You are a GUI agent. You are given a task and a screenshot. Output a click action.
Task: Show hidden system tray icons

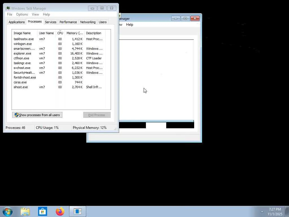click(262, 212)
